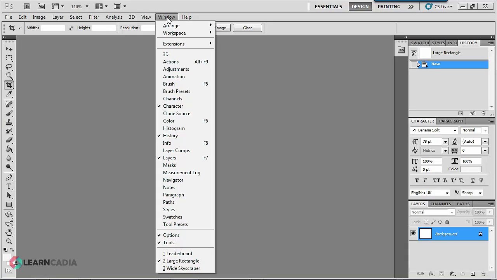Switch to the Painting workspace
This screenshot has width=497, height=280.
(x=389, y=7)
